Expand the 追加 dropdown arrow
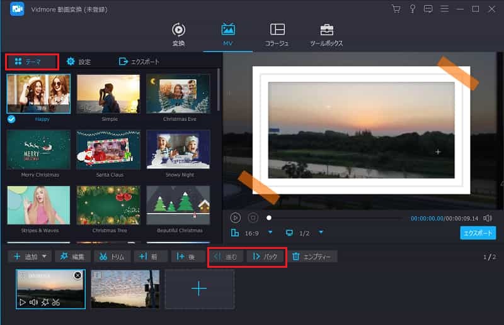504x325 pixels. tap(44, 256)
